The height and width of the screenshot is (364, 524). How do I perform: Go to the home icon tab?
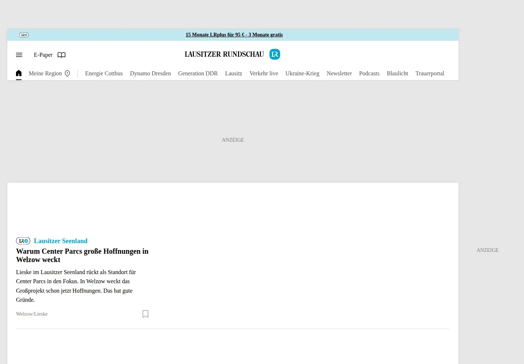(19, 73)
